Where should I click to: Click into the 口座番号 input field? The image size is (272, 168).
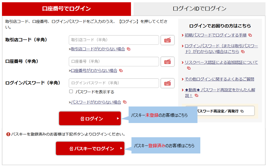(114, 62)
